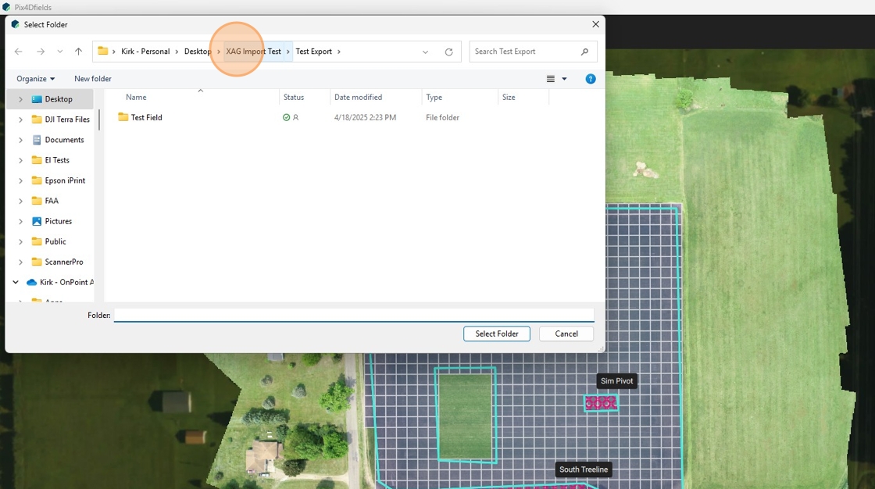875x489 pixels.
Task: Select DJI Terra Files folder
Action: 67,120
